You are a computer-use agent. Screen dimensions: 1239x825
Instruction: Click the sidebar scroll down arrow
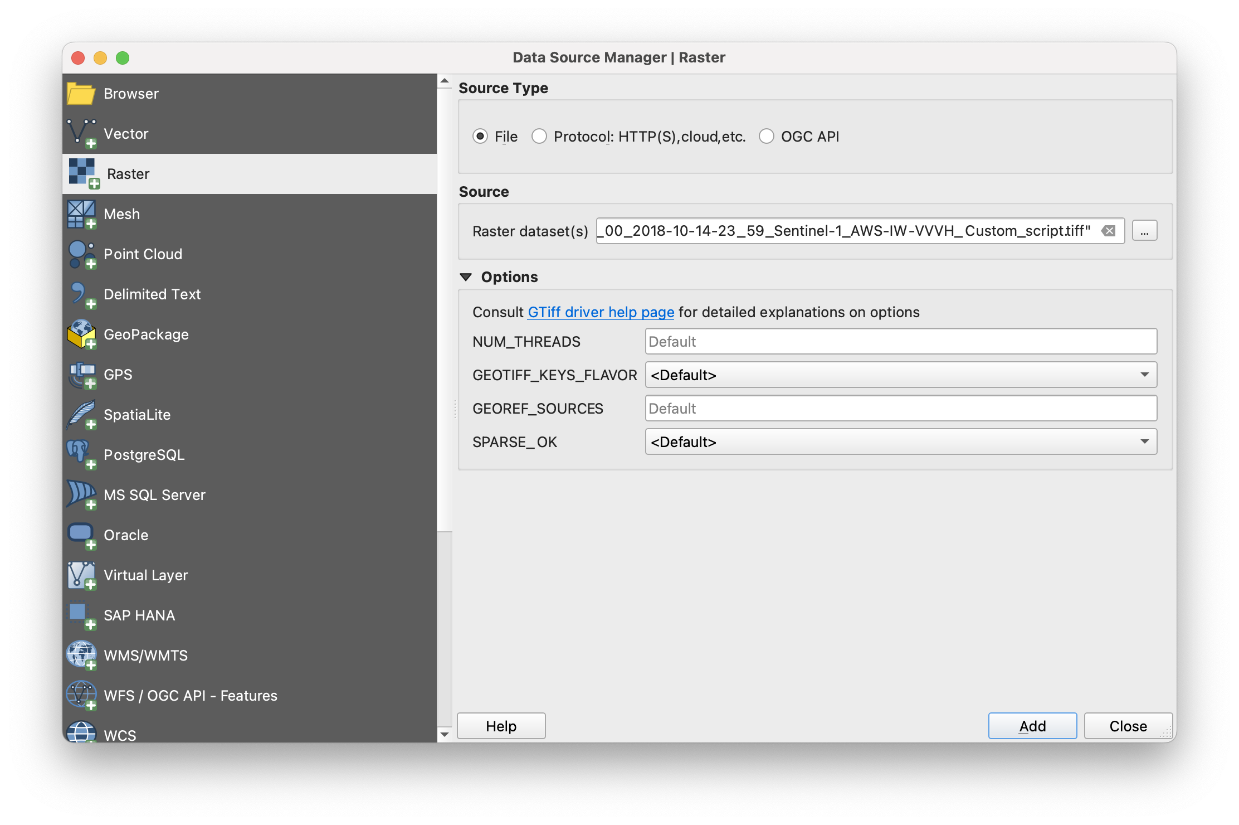(x=445, y=734)
